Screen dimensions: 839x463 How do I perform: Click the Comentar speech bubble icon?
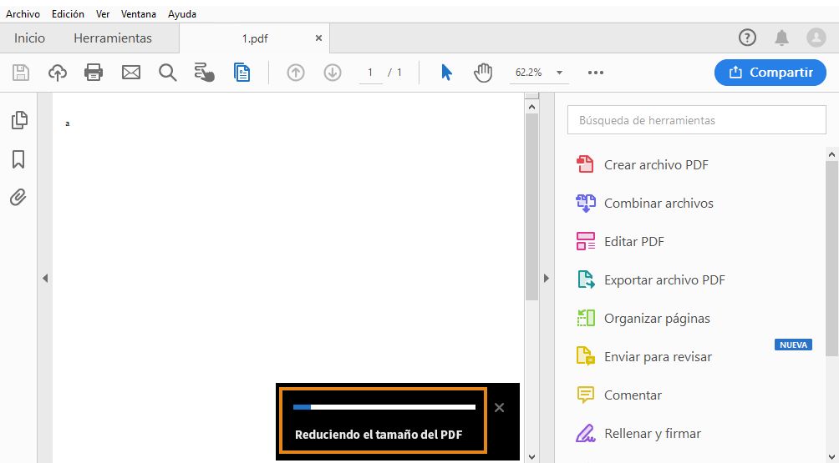coord(585,395)
